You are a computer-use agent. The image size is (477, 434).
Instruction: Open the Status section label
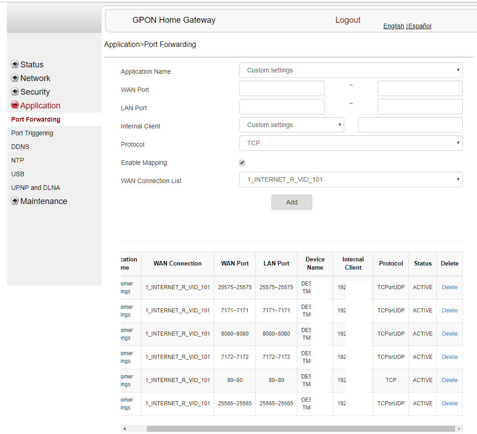coord(32,64)
